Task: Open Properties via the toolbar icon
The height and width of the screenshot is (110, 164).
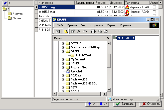Action: point(73,31)
